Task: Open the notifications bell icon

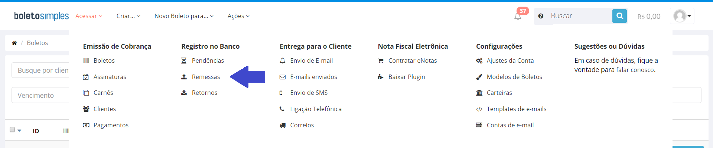Action: coord(518,16)
